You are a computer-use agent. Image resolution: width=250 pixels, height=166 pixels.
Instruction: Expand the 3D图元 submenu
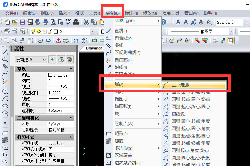pos(133,21)
